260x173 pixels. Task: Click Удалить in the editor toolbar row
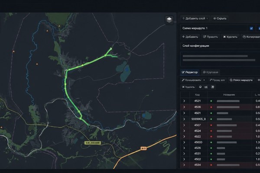pyautogui.click(x=188, y=87)
